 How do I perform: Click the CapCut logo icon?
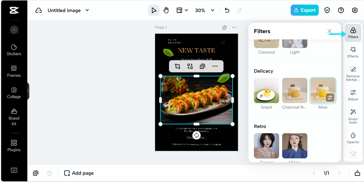14,11
